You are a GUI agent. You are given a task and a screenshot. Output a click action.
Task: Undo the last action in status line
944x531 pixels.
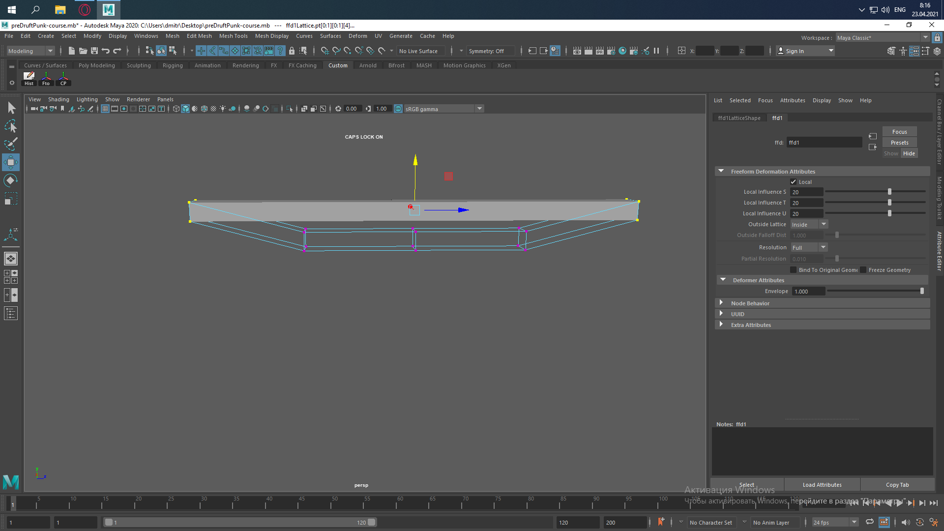(x=106, y=51)
